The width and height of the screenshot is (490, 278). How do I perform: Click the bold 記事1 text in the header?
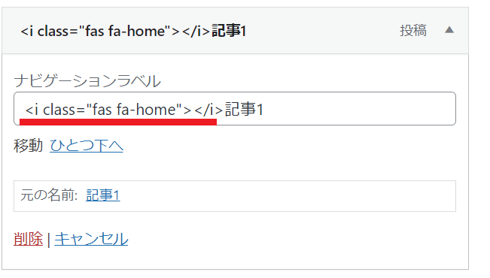229,31
